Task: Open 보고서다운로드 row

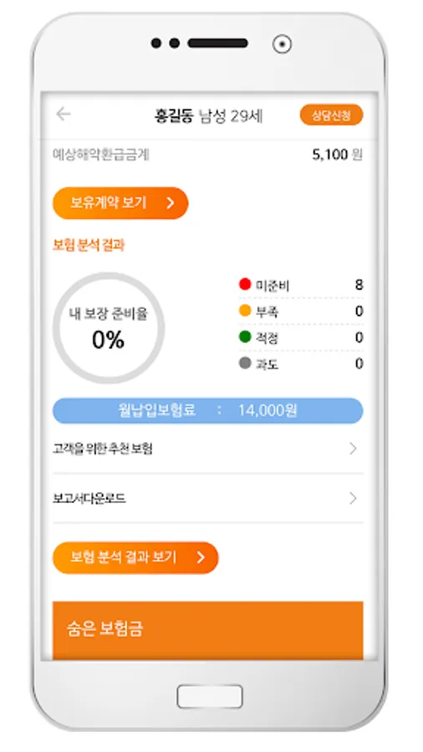Action: tap(207, 499)
